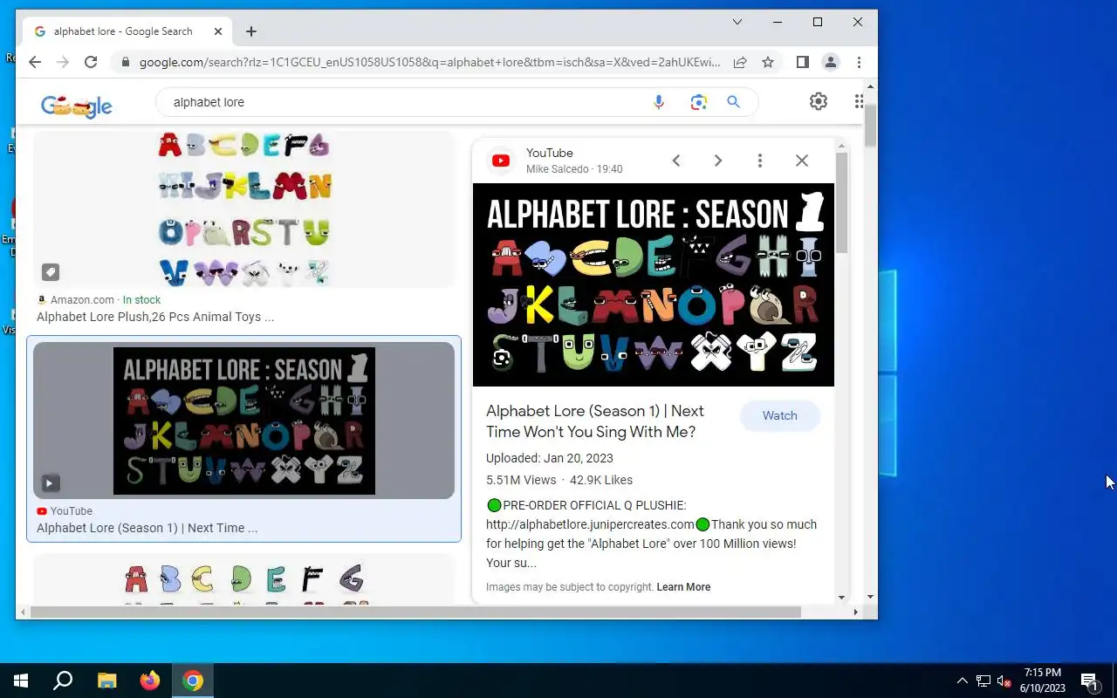Open the Windows Start menu
Screen dimensions: 1117x698
[x=21, y=681]
